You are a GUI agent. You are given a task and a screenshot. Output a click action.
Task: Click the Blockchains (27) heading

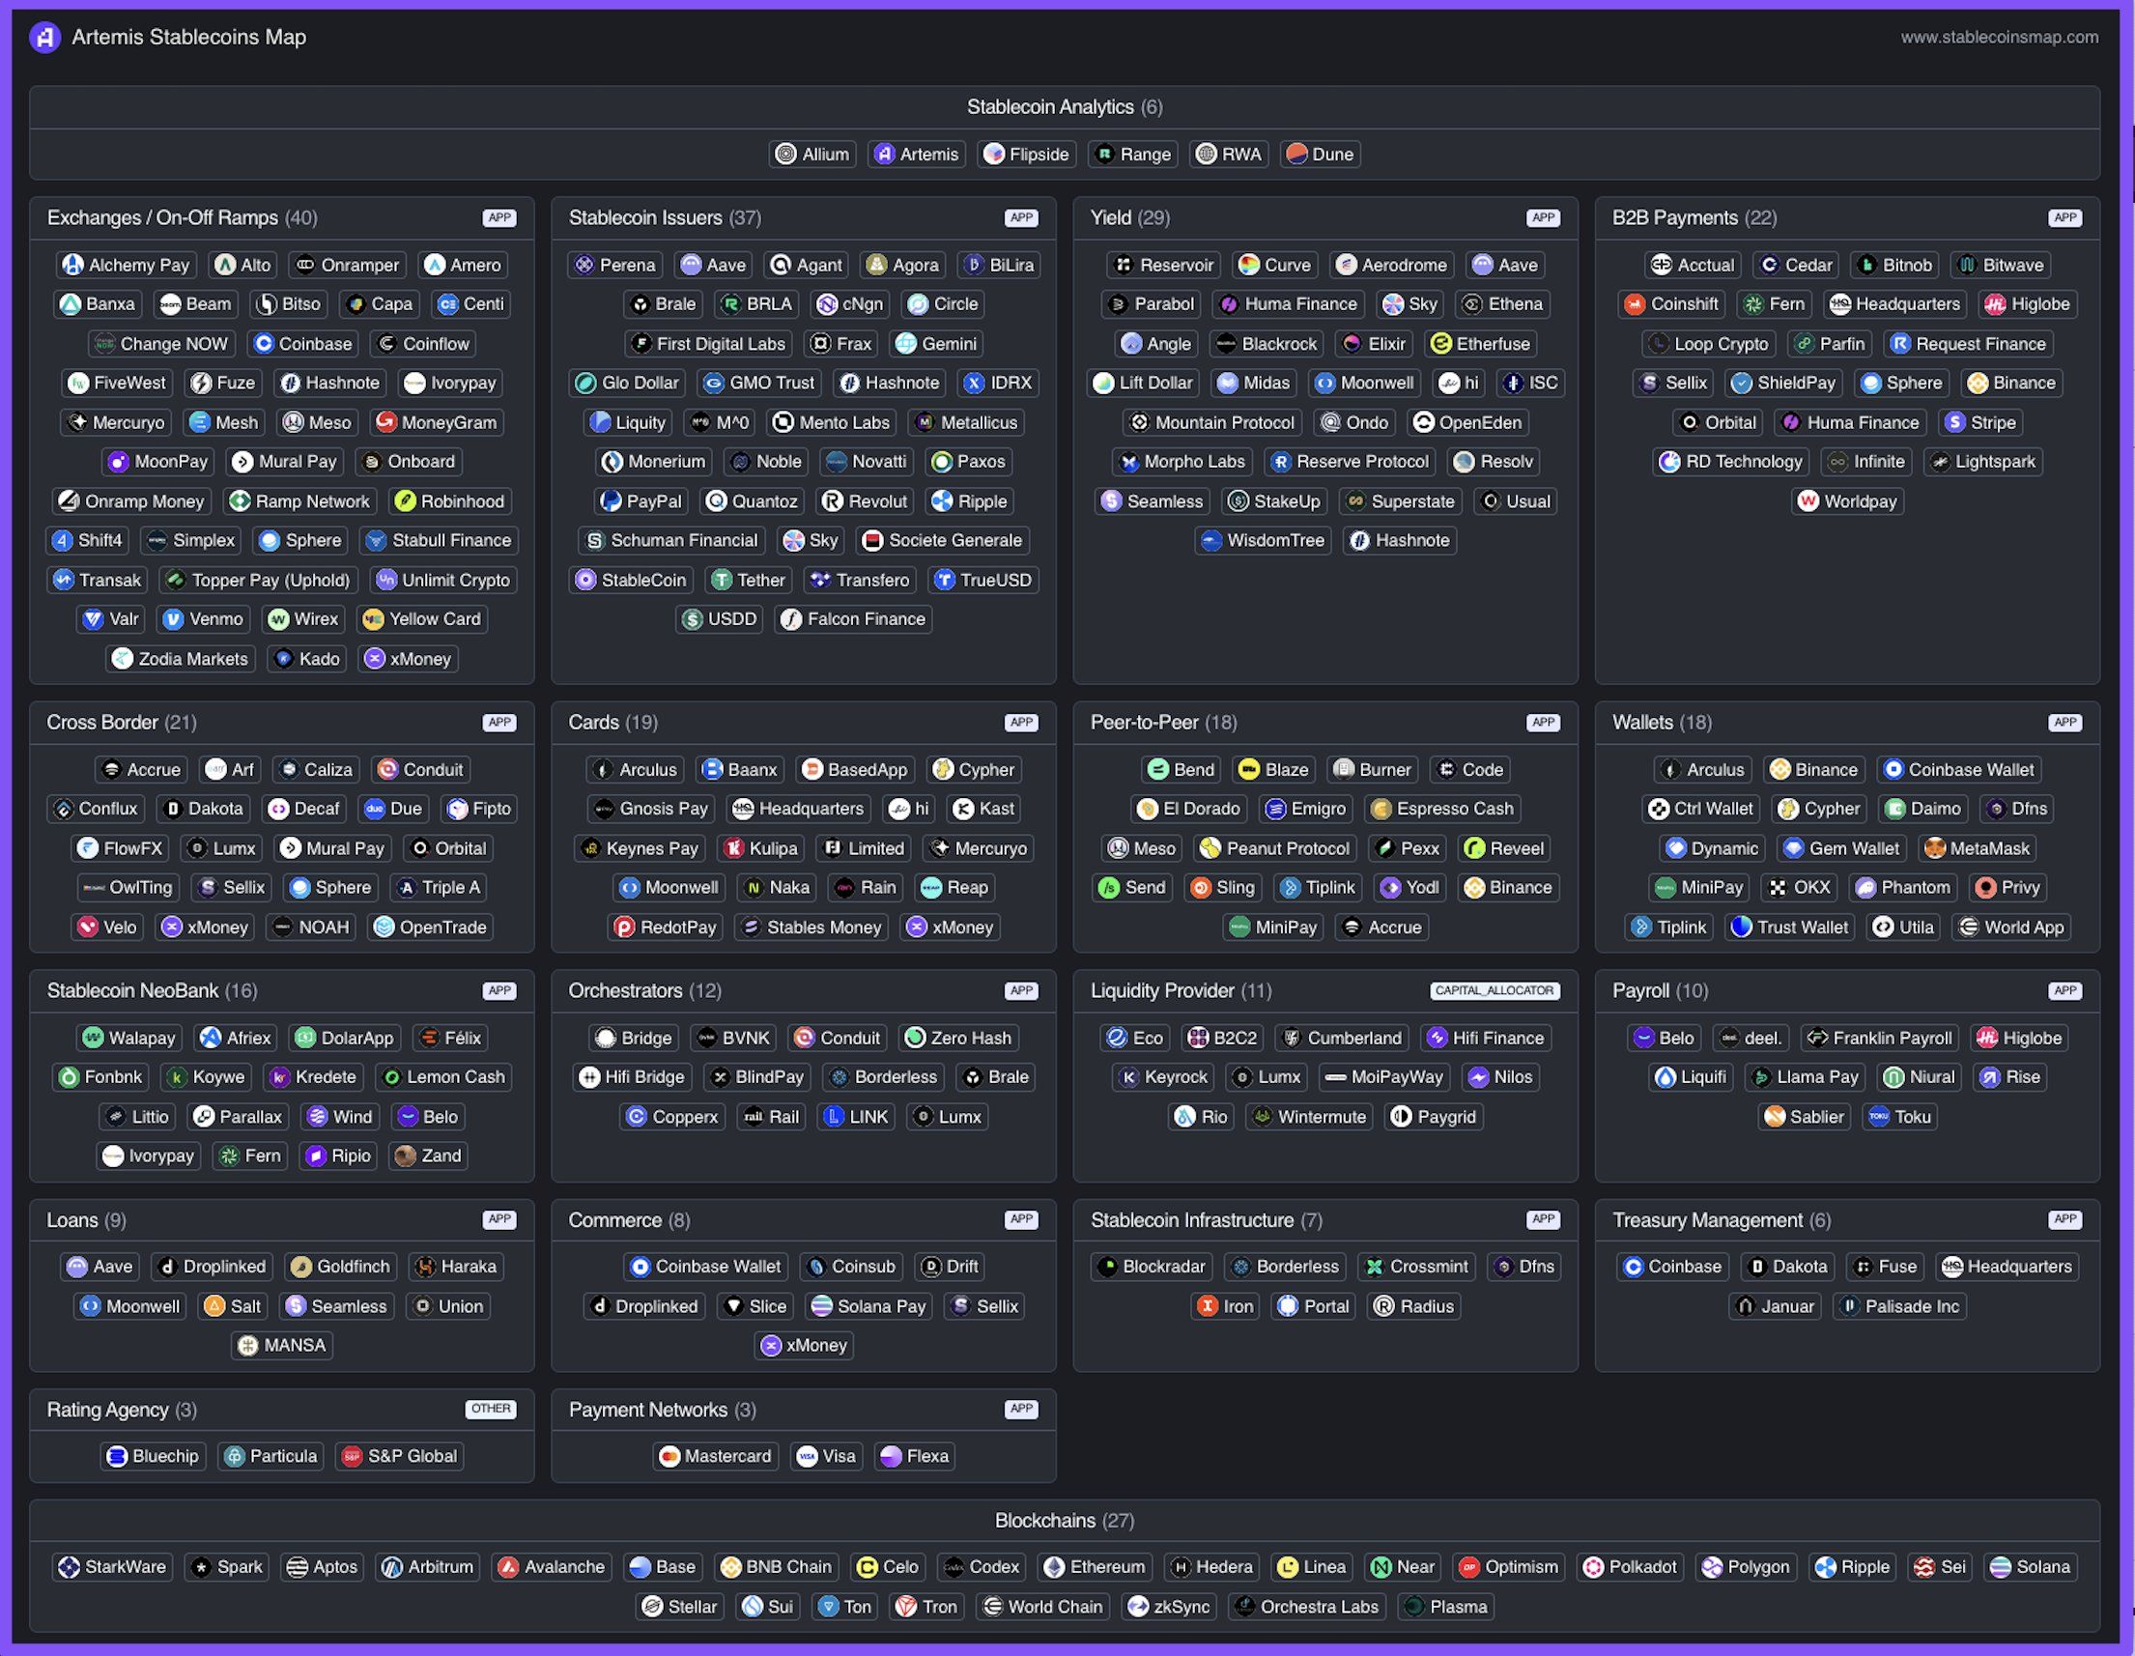pyautogui.click(x=1065, y=1520)
